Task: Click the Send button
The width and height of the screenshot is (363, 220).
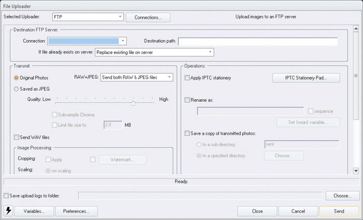Action: [x=339, y=211]
